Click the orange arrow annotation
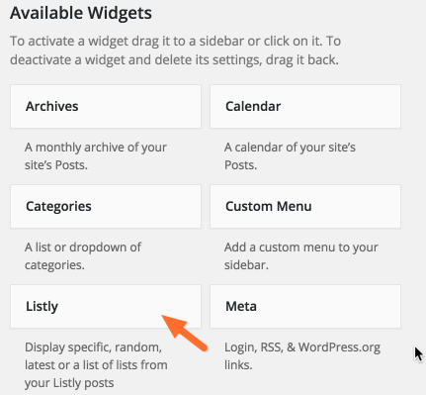The width and height of the screenshot is (426, 395). 185,333
